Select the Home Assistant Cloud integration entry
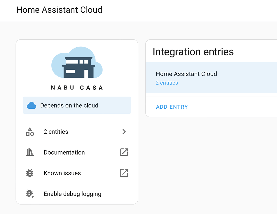 coord(186,74)
